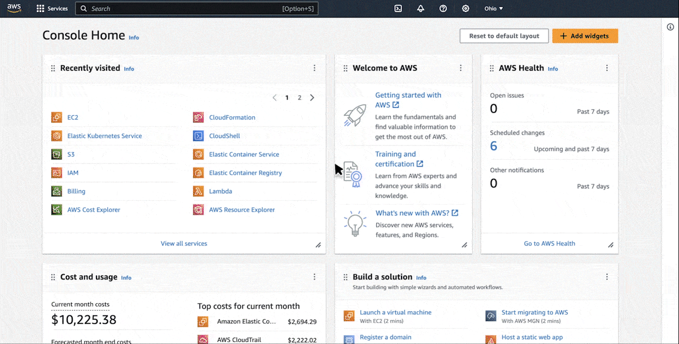Open Training and certification link
The height and width of the screenshot is (344, 679).
pyautogui.click(x=399, y=159)
